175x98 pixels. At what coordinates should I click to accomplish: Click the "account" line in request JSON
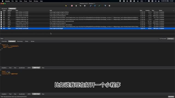[x=11, y=46]
